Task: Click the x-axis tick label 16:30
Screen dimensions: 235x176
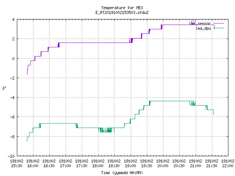Action: coord(49,166)
